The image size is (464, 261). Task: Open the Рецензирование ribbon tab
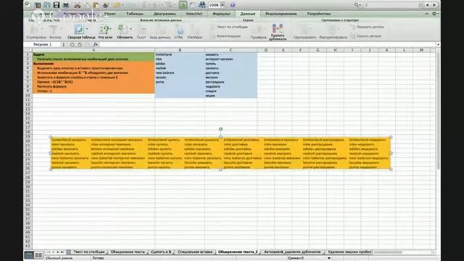(281, 14)
